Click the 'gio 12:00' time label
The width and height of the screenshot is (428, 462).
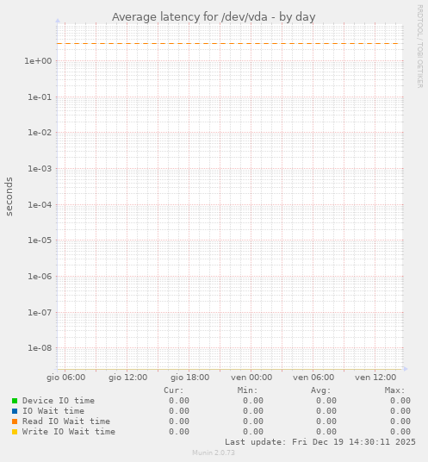click(127, 378)
